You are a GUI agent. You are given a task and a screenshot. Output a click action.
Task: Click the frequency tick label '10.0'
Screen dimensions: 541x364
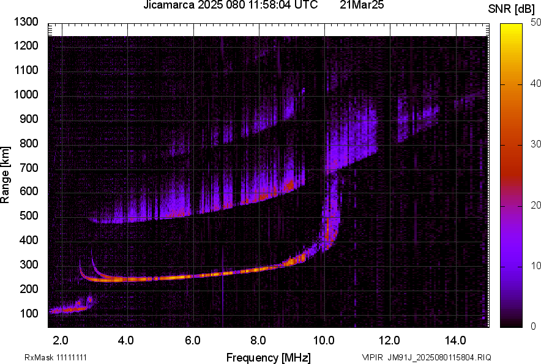pos(324,341)
